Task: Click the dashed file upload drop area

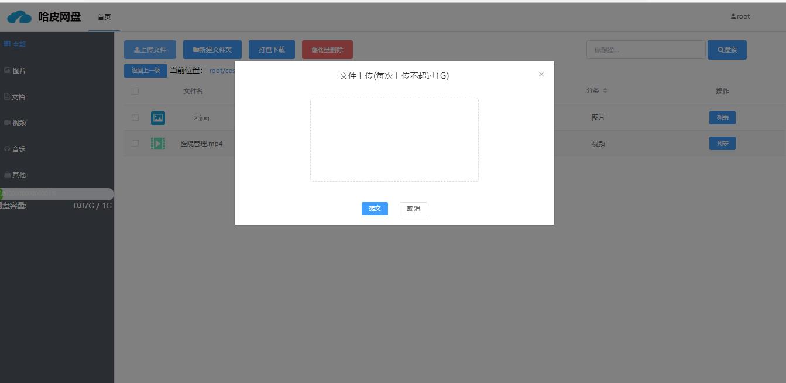Action: click(x=394, y=140)
